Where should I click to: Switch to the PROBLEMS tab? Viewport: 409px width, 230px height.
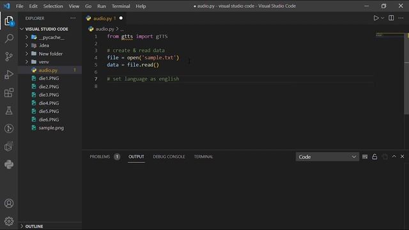click(x=105, y=157)
